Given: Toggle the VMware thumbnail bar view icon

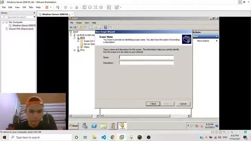Looking at the screenshot, I should pos(90,7).
